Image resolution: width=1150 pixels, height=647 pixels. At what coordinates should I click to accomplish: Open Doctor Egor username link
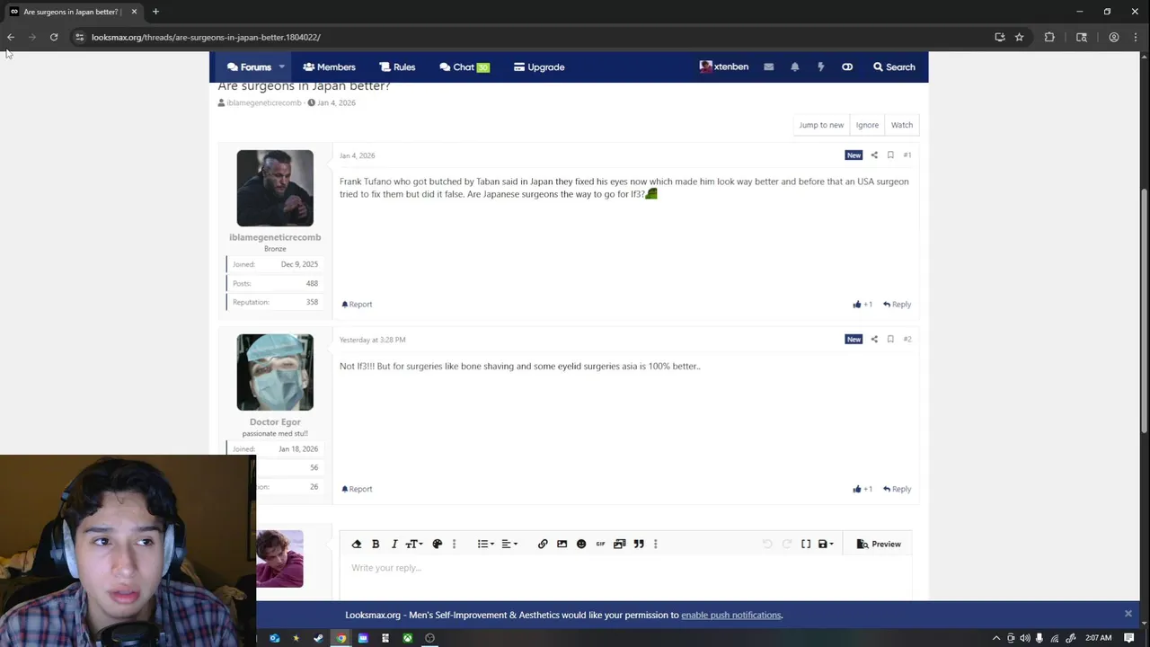pyautogui.click(x=275, y=421)
